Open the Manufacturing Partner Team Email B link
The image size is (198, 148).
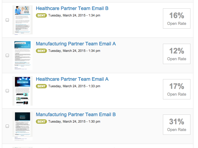[76, 115]
